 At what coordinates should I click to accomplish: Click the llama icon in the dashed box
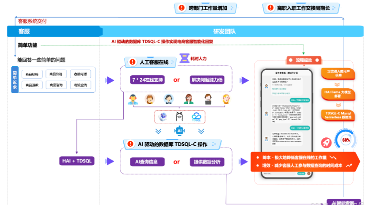pos(179,117)
